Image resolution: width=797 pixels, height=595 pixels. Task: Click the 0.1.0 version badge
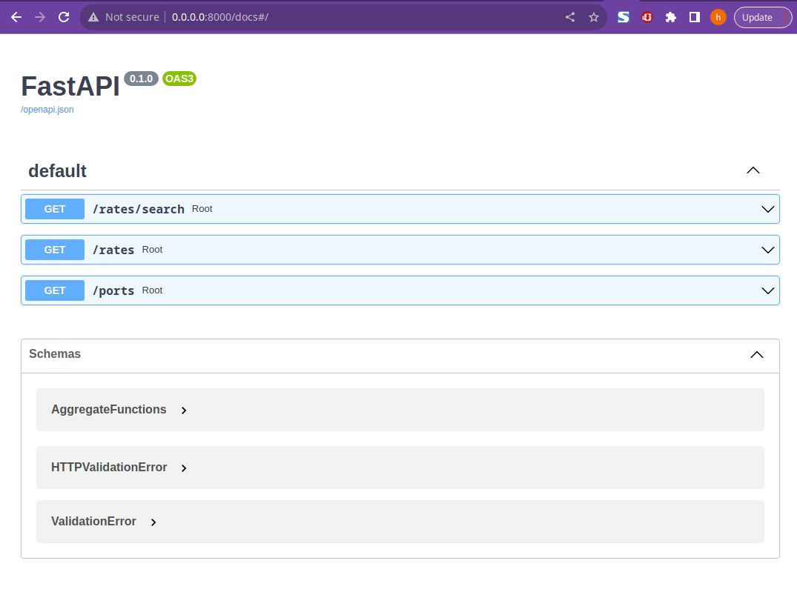point(142,79)
